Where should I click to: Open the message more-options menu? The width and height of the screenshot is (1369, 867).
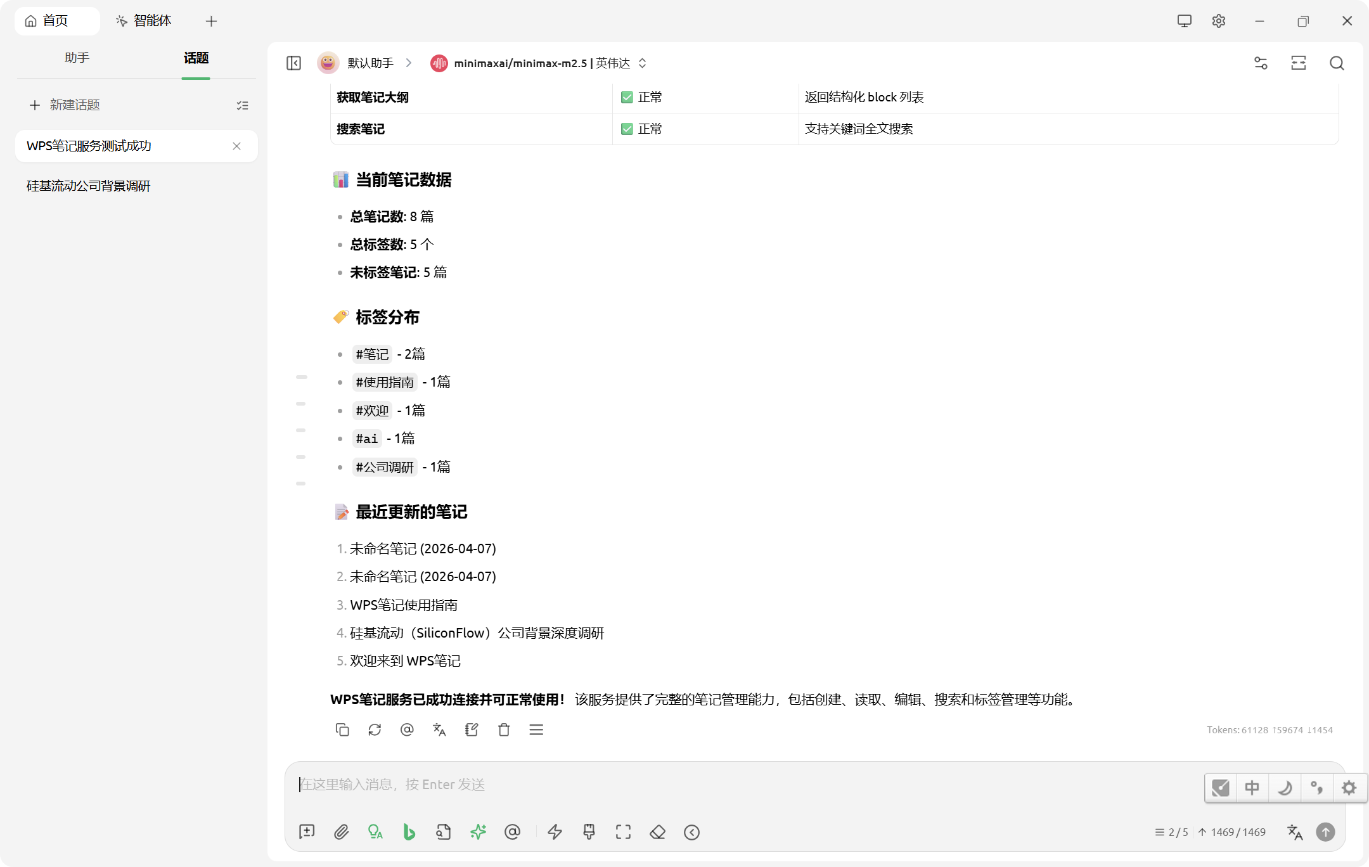pos(536,730)
